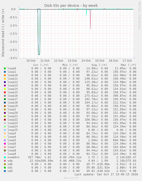This screenshot has width=142, height=181.
Task: Click the loop15 red legend swatch
Action: point(5,92)
